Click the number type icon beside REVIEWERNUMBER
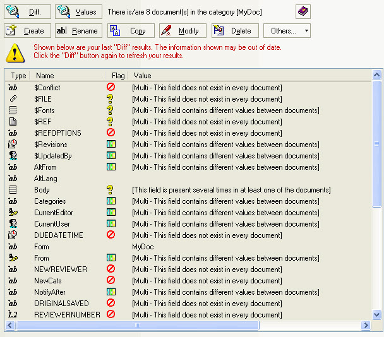The height and width of the screenshot is (337, 384). (x=13, y=315)
